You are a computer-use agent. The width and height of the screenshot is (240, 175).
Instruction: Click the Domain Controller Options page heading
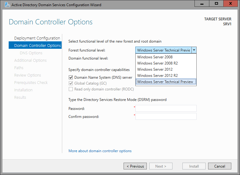pos(51,22)
